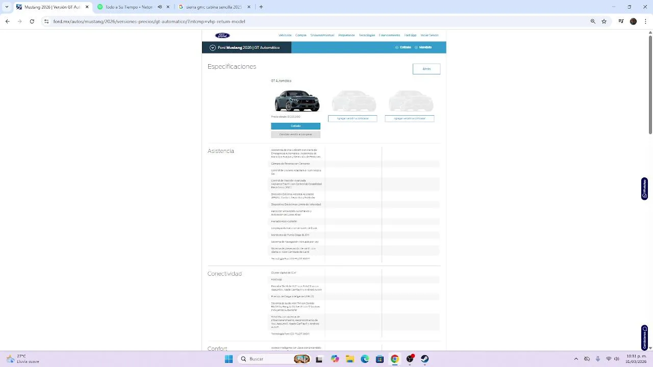The image size is (653, 367).
Task: Open the Chrome media control icon
Action: [621, 21]
